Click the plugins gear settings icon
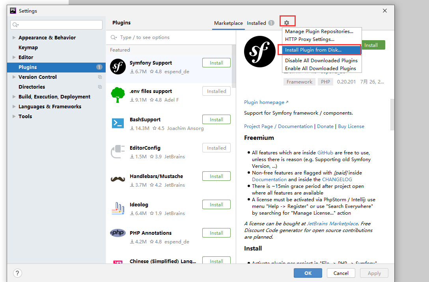The image size is (429, 282). pyautogui.click(x=287, y=23)
